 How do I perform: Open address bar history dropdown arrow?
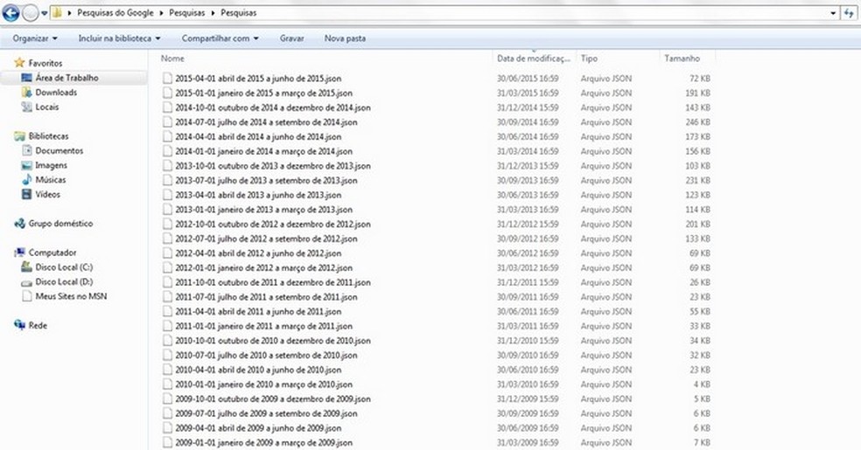pyautogui.click(x=833, y=12)
